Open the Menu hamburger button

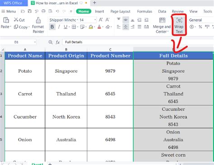point(9,11)
